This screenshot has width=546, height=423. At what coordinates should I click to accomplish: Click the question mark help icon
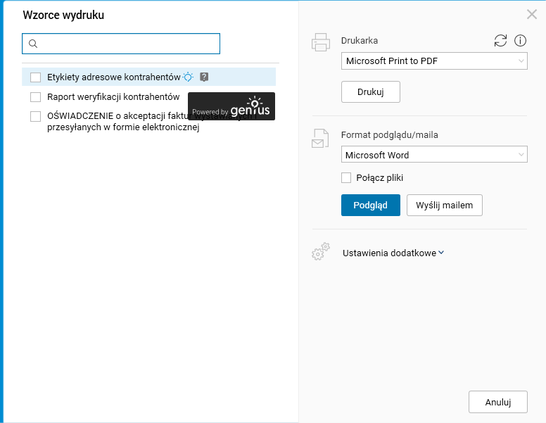[x=204, y=77]
